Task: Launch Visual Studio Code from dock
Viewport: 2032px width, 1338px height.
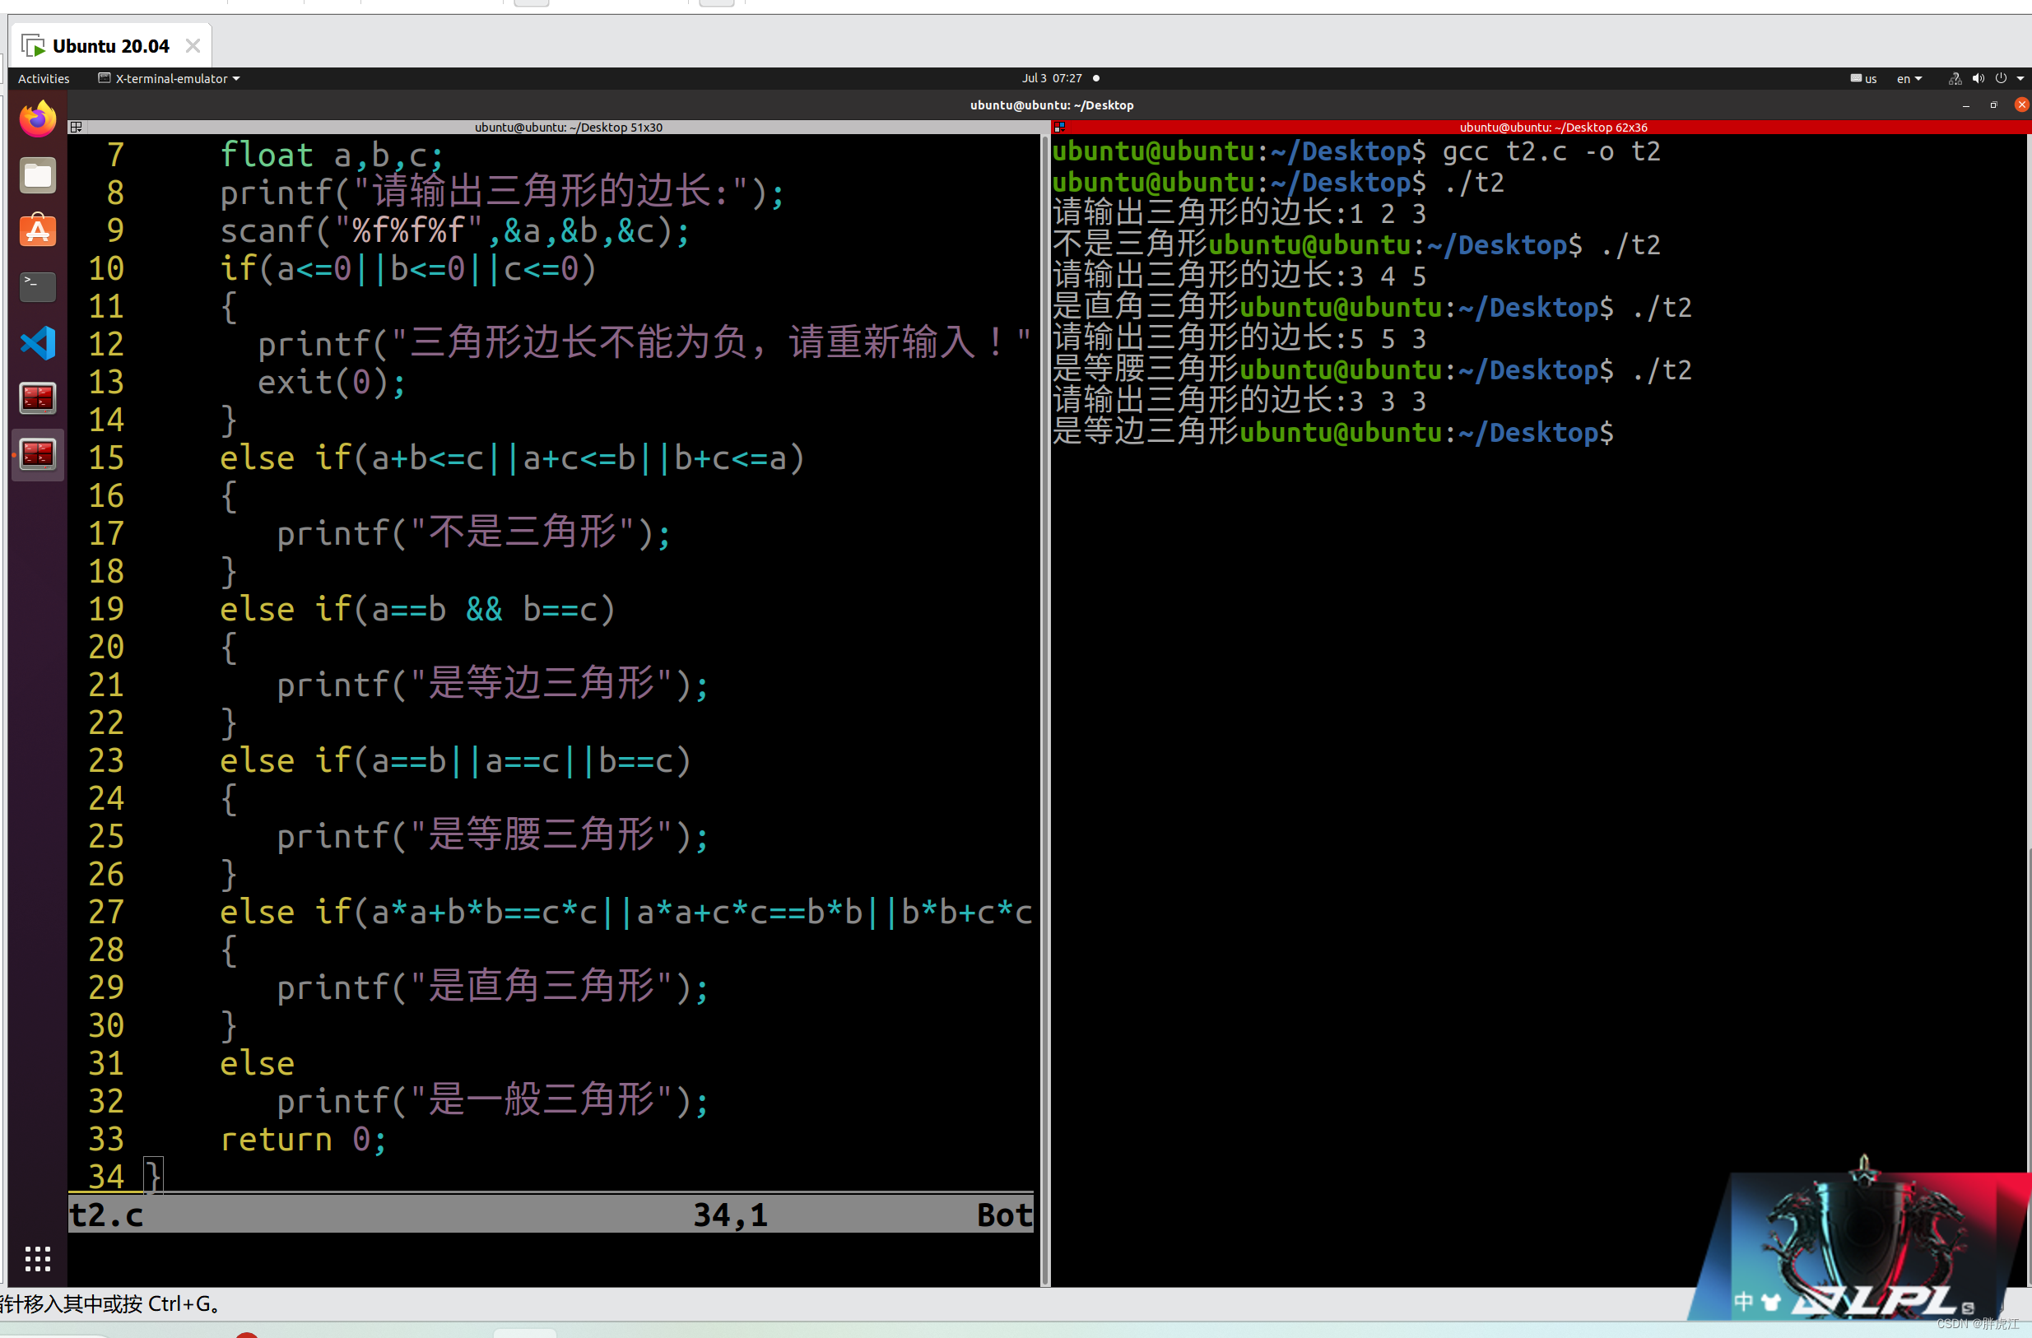Action: [38, 342]
